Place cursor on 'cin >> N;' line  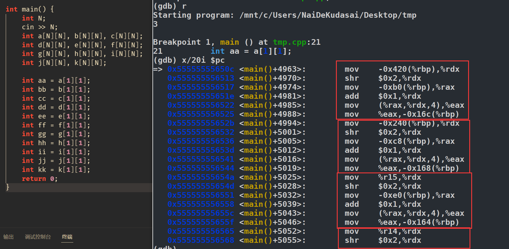coord(40,27)
